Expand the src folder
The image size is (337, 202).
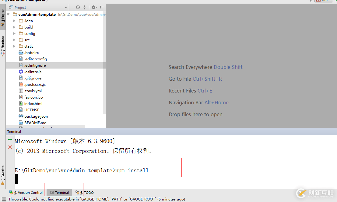tap(14, 40)
